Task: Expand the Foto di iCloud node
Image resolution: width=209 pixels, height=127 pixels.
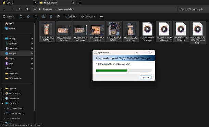Action: coord(3,93)
